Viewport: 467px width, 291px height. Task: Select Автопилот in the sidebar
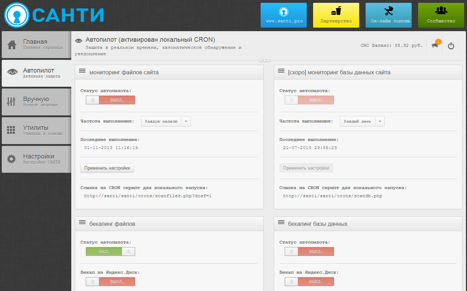(37, 73)
